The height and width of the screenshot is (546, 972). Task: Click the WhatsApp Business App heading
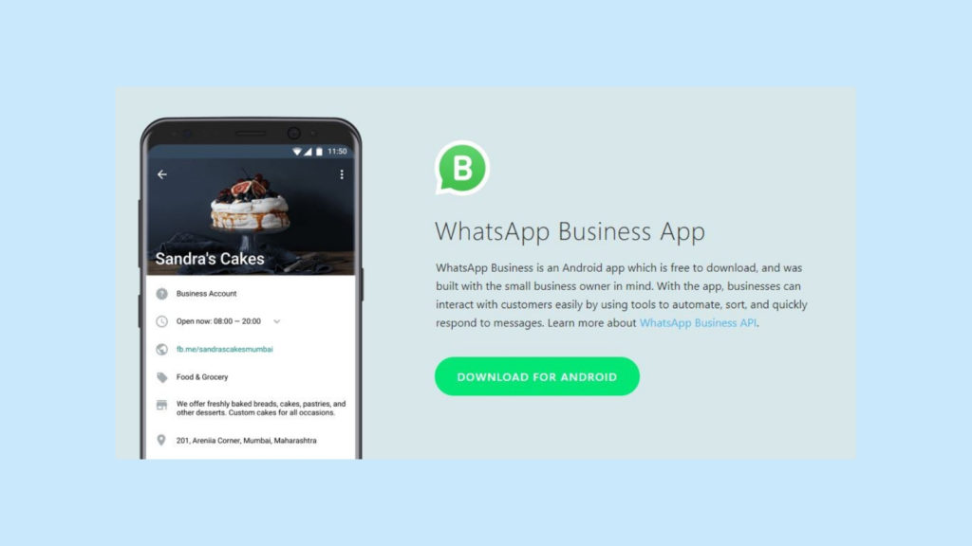click(570, 231)
